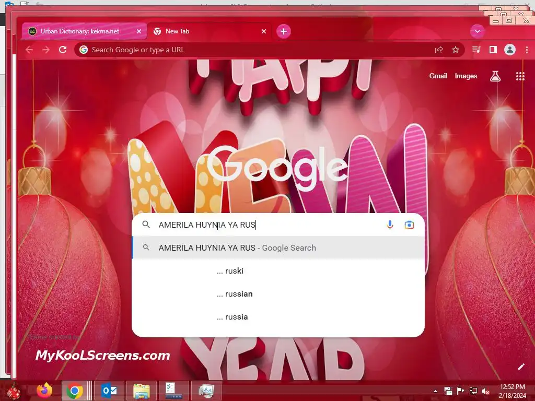Launch Firefox from the taskbar

(44, 391)
